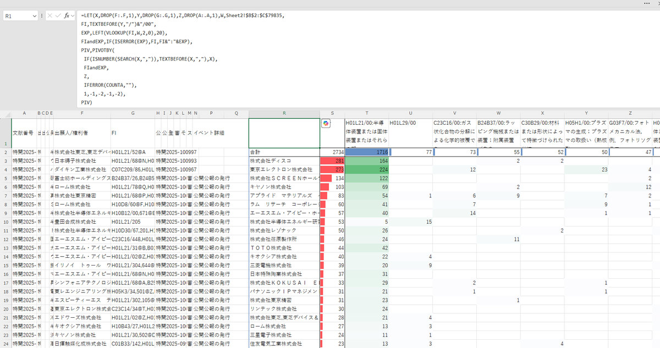Click the '合計' cell in column R
Image resolution: width=660 pixels, height=348 pixels.
tap(284, 152)
